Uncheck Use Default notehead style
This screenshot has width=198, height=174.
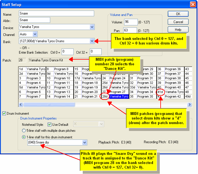click(49, 124)
